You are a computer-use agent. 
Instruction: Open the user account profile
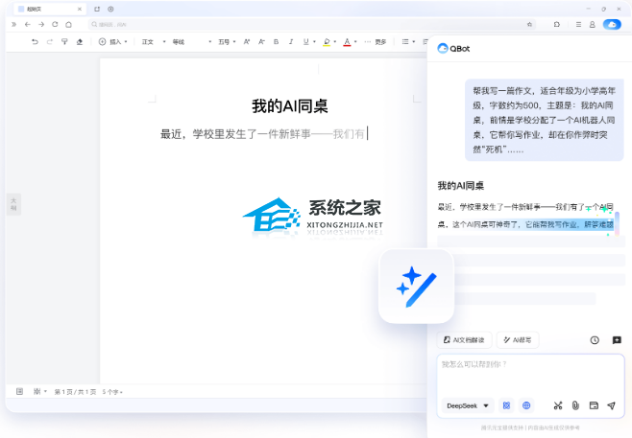point(592,25)
